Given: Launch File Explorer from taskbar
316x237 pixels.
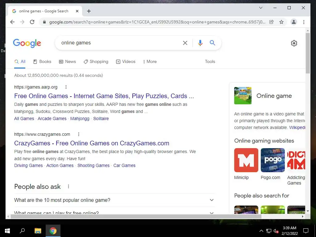Looking at the screenshot, I should [38, 231].
